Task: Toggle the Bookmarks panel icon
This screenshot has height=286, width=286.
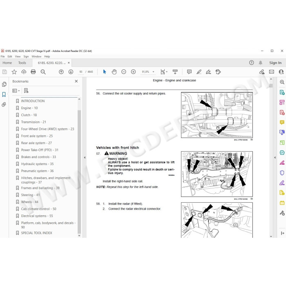Action: (x=4, y=94)
